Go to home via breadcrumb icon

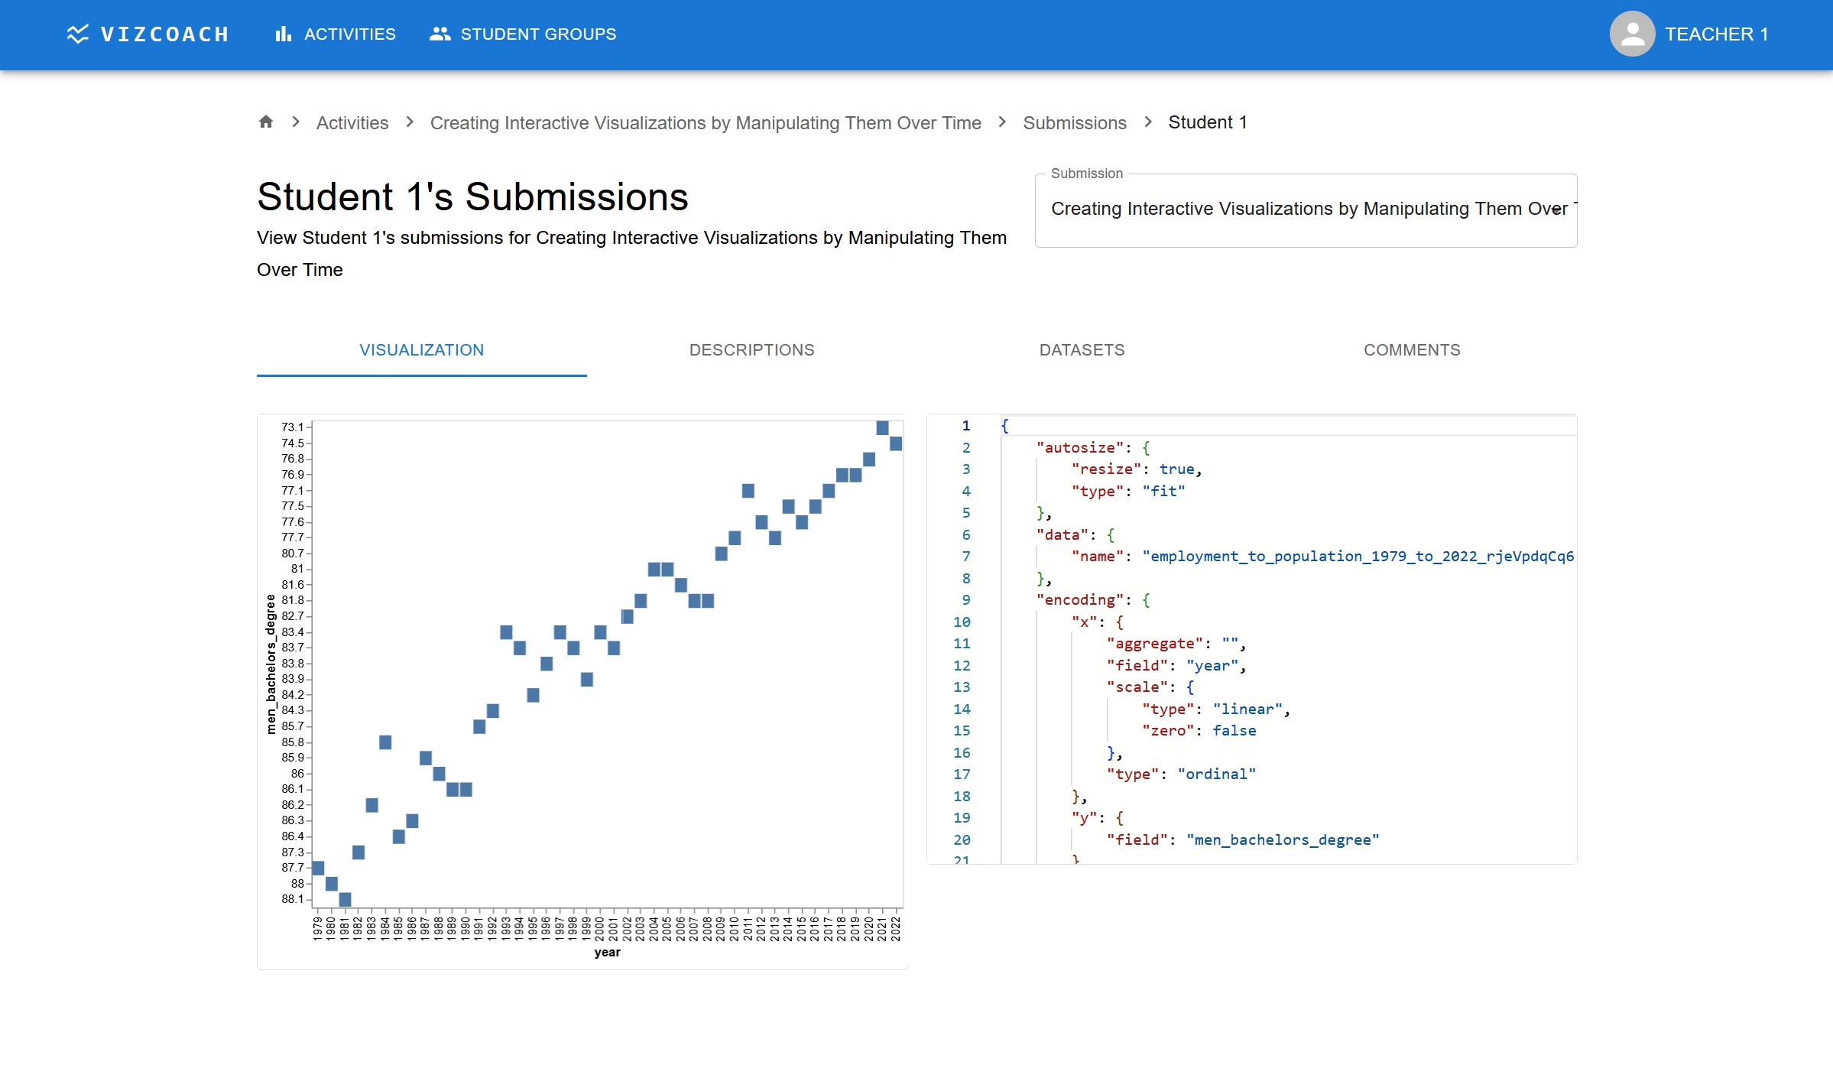coord(266,122)
